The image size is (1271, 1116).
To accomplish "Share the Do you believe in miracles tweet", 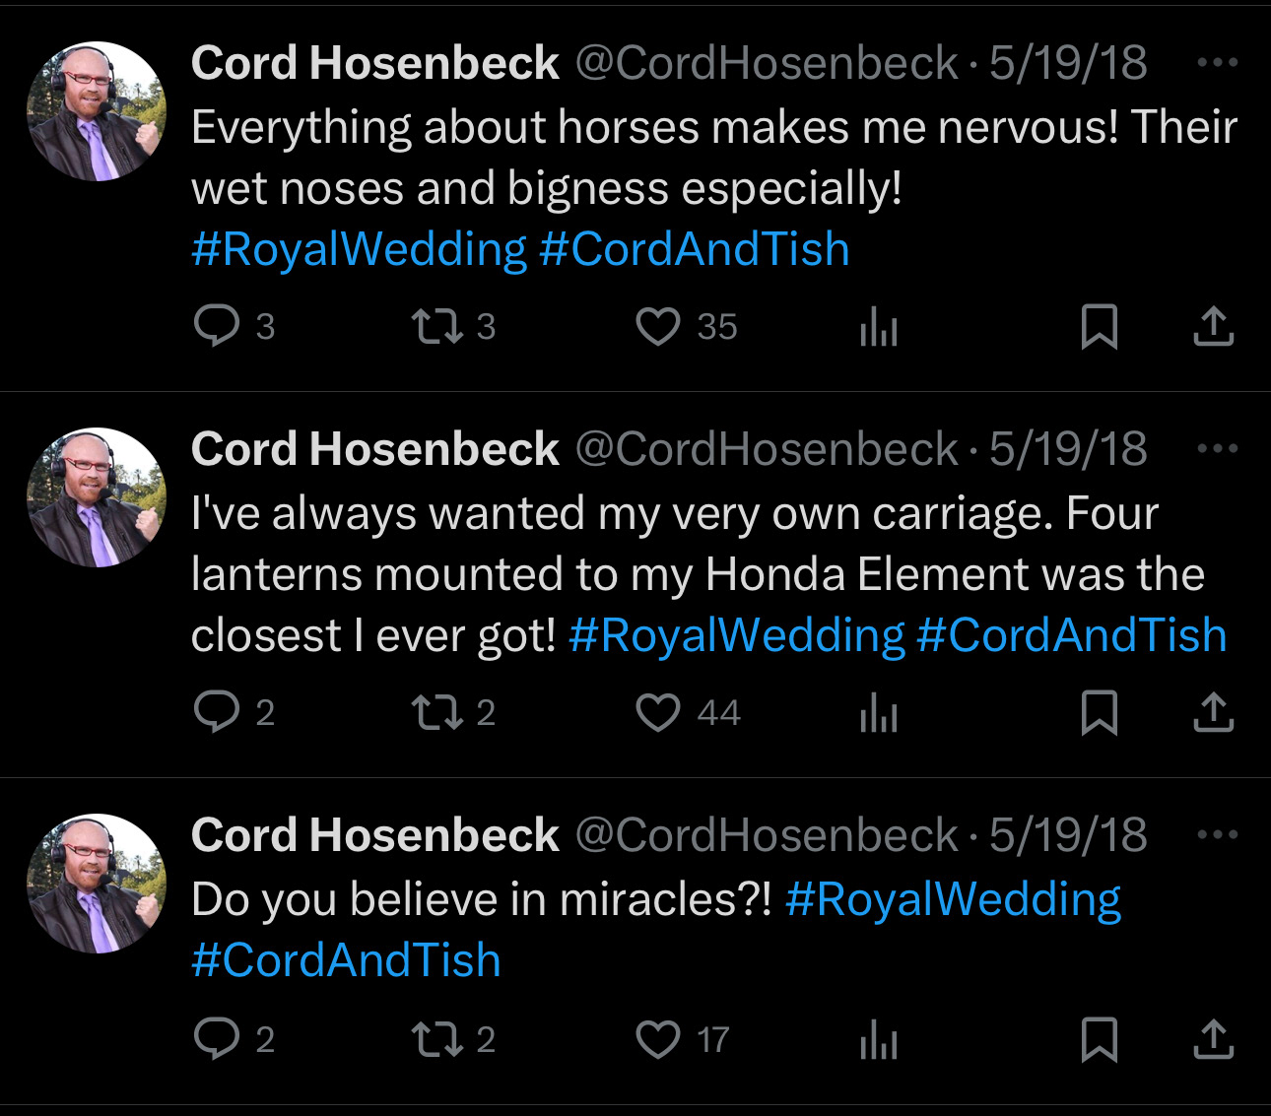I will [x=1213, y=1039].
